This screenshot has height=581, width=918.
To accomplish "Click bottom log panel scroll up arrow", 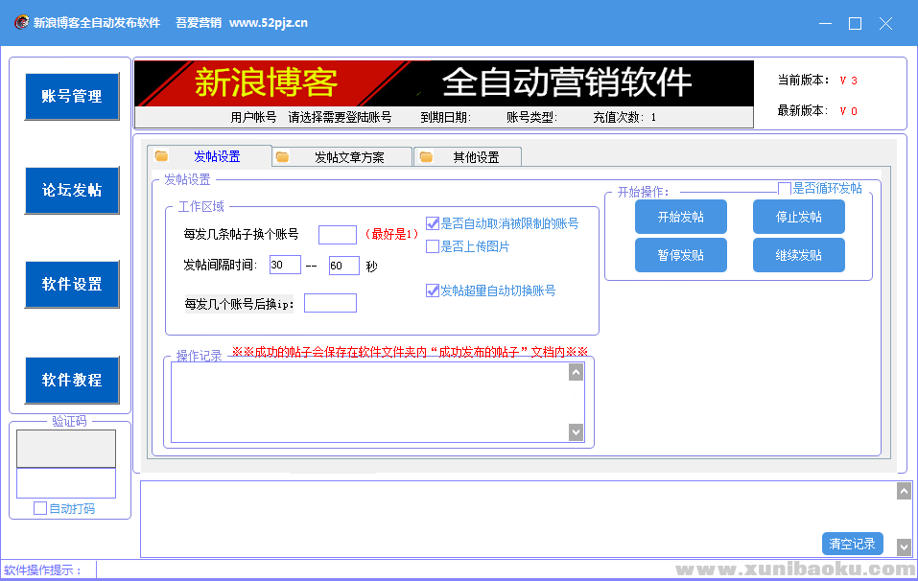I will coord(904,492).
